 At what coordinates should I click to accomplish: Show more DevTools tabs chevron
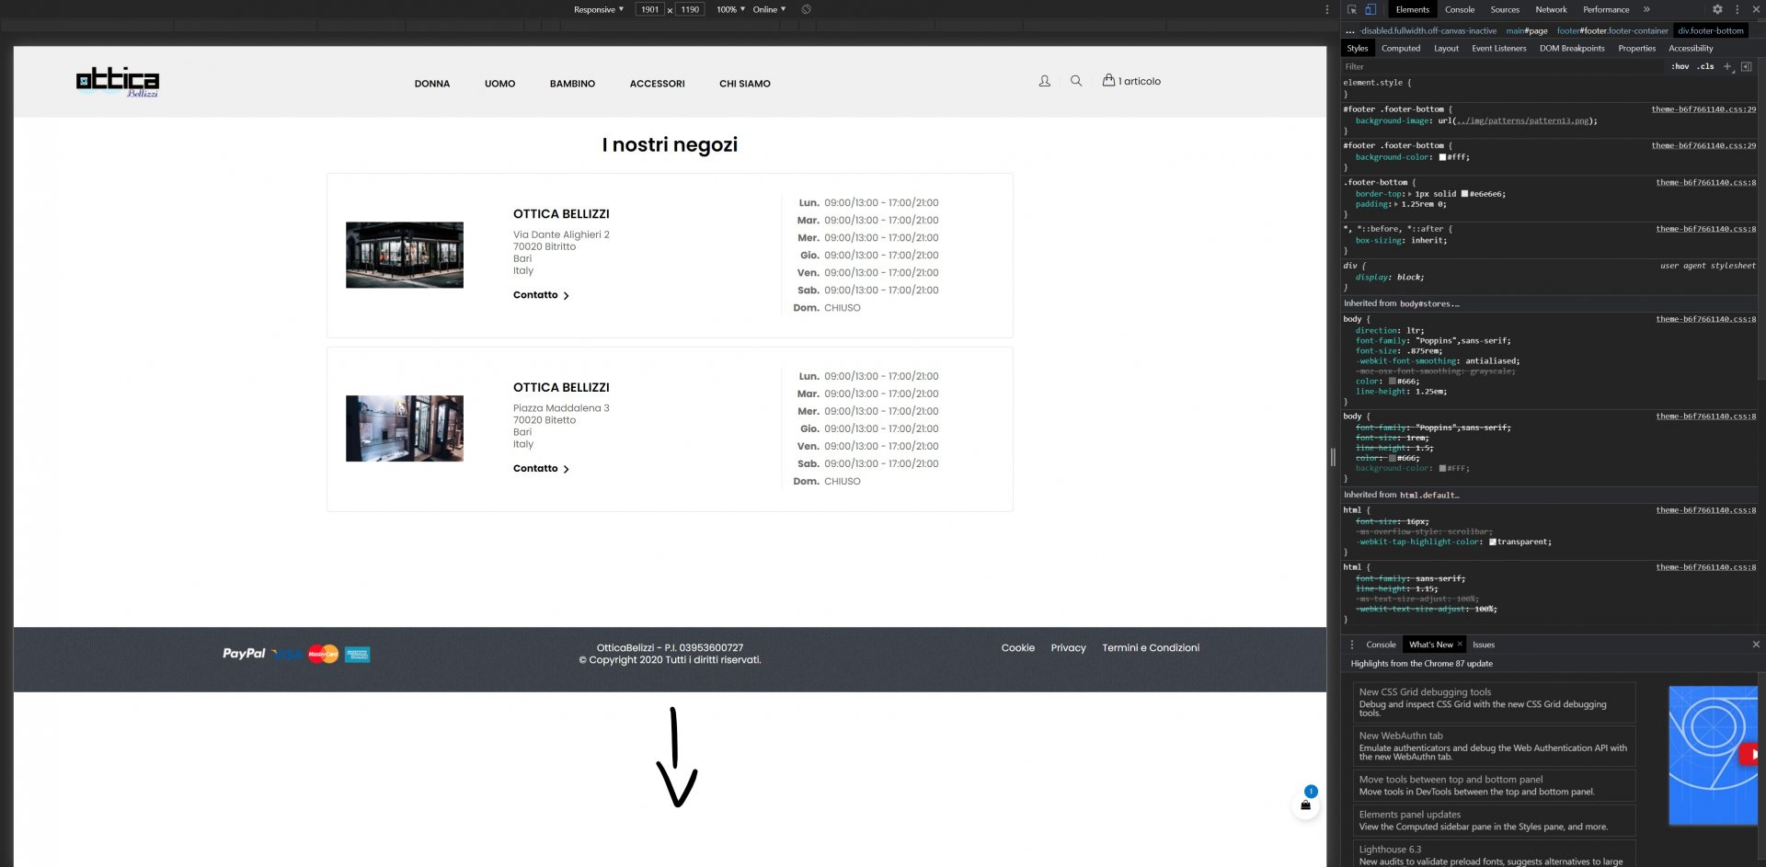pos(1646,9)
